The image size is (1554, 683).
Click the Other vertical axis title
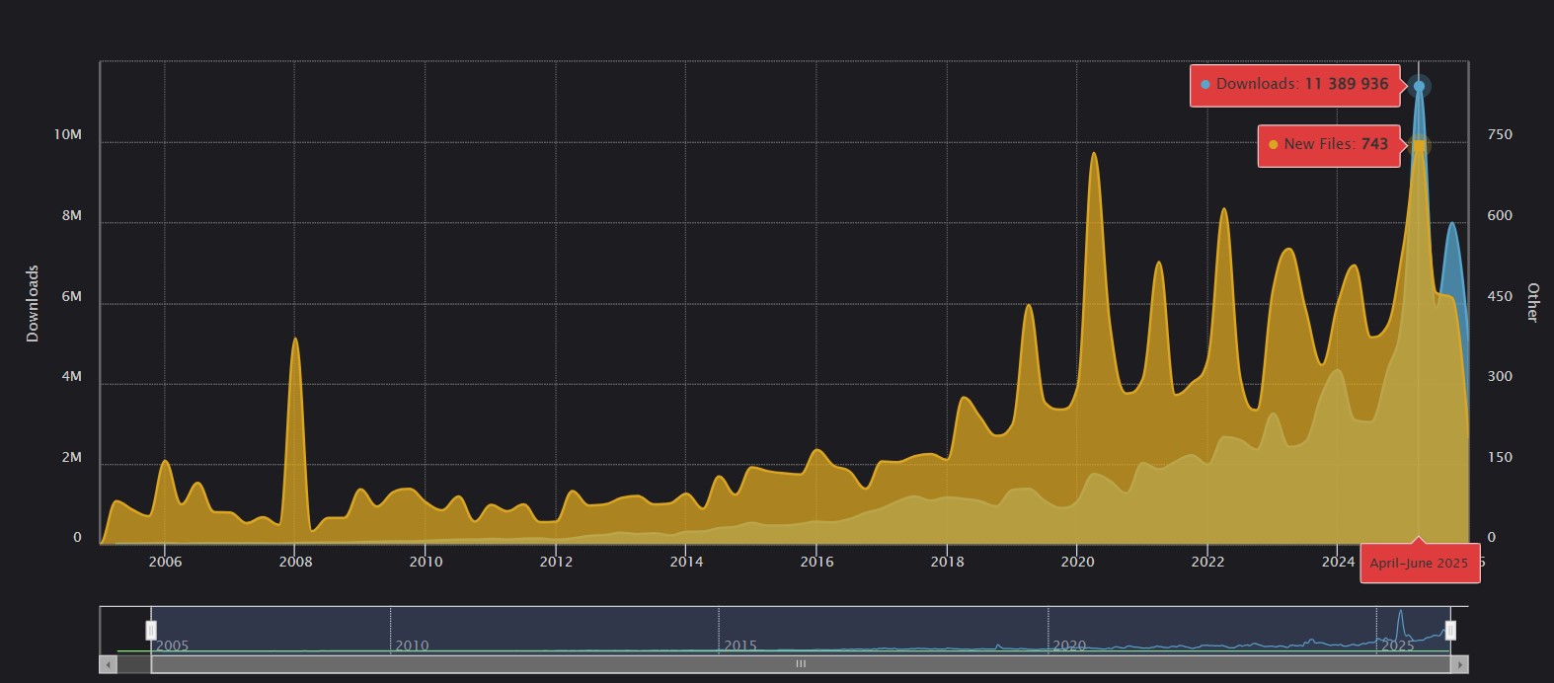point(1532,302)
